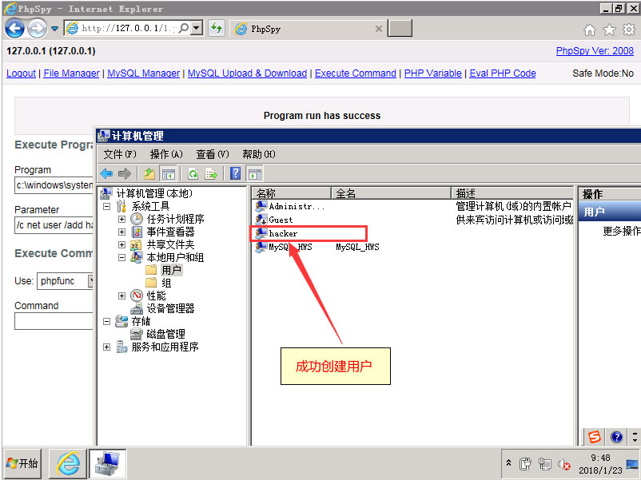Collapse the 系统工具 tree node
This screenshot has height=480, width=641.
(x=108, y=206)
